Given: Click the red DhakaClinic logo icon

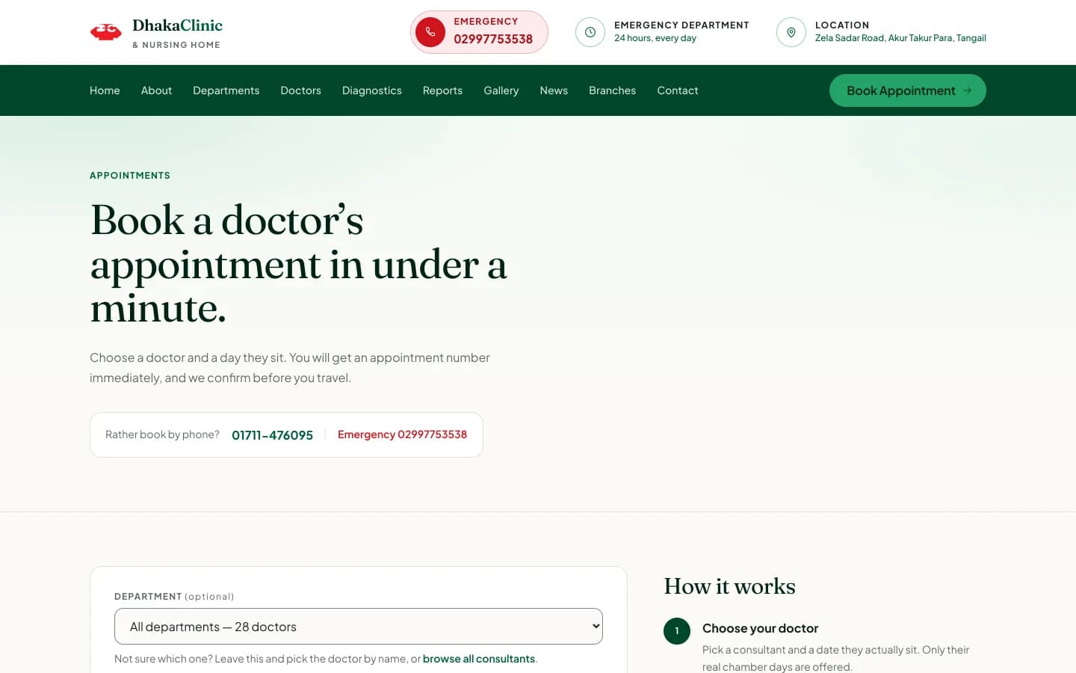Looking at the screenshot, I should [x=106, y=32].
